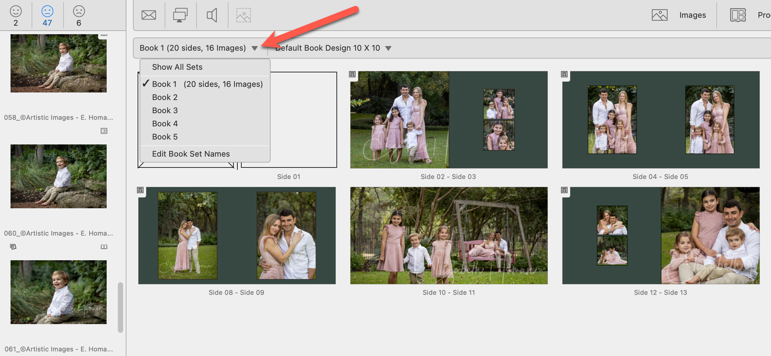The image size is (771, 356).
Task: Select Book 3 from the menu
Action: click(165, 111)
